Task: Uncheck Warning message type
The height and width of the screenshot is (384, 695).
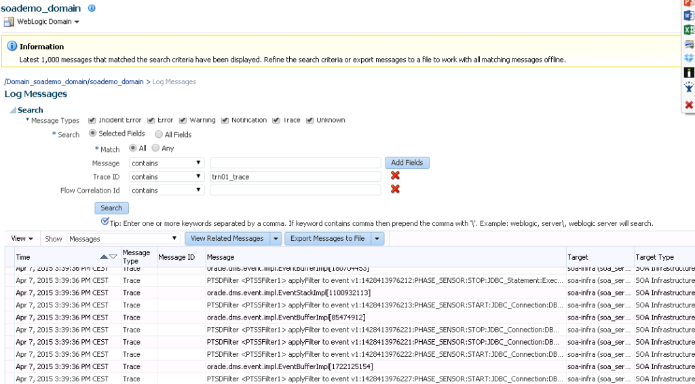Action: 183,120
